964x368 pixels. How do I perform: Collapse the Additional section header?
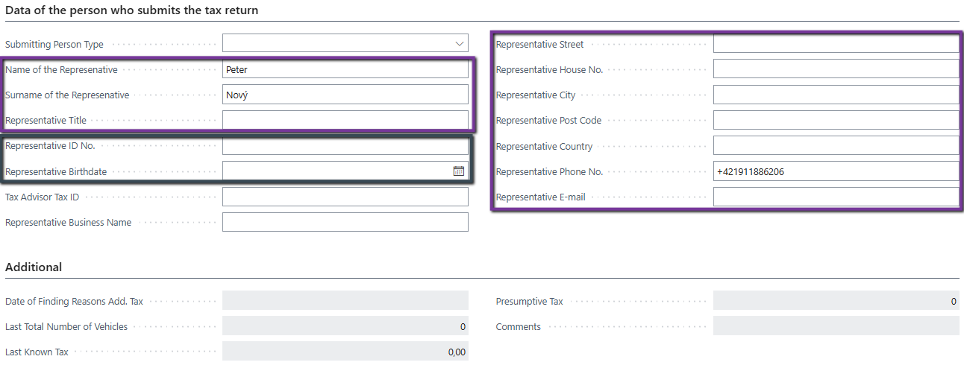34,267
